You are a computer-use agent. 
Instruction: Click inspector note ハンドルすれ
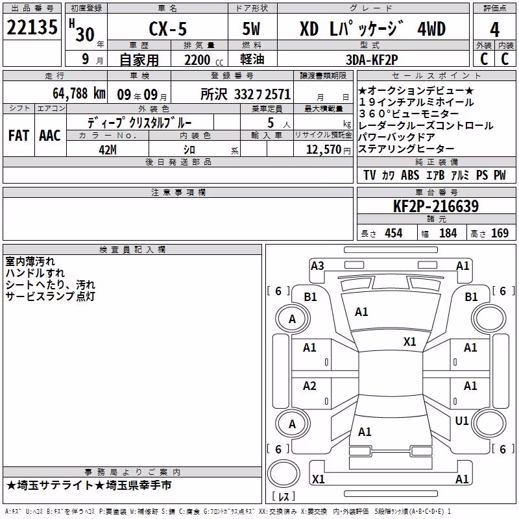click(x=35, y=273)
